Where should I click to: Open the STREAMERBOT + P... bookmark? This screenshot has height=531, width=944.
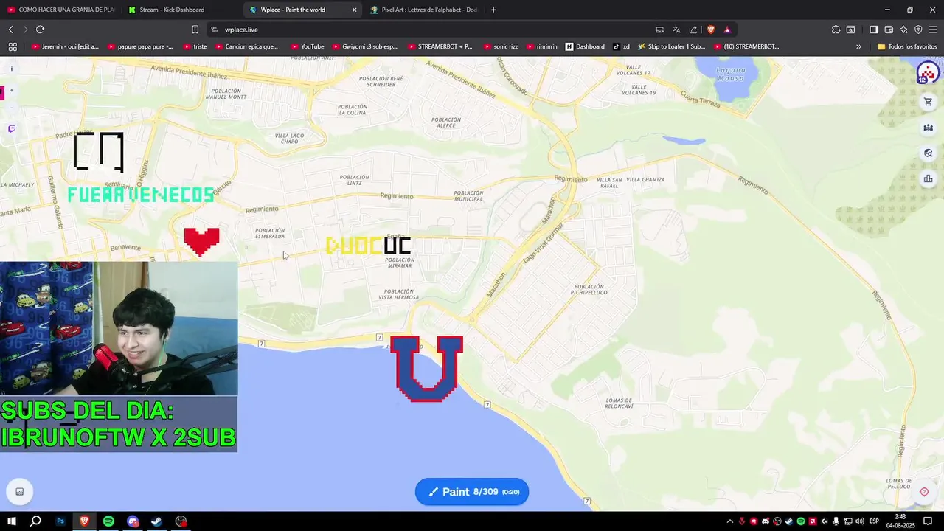tap(440, 46)
